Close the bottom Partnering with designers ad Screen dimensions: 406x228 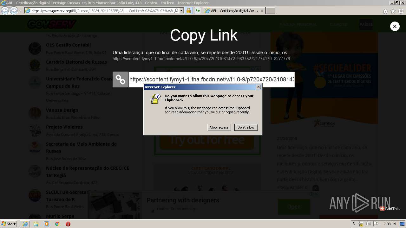(x=316, y=194)
